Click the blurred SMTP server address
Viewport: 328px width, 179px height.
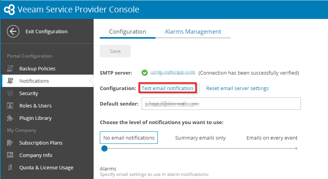(x=173, y=73)
